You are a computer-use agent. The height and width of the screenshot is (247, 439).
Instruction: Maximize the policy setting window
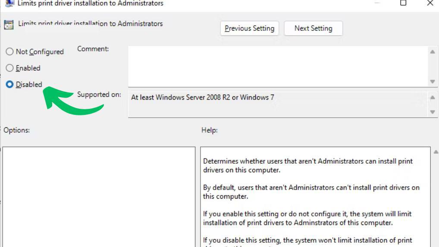click(403, 3)
